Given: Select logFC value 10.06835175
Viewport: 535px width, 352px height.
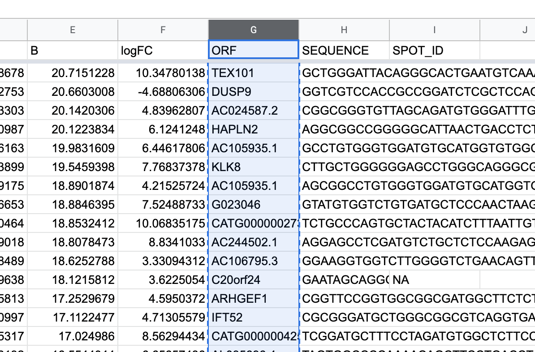Looking at the screenshot, I should click(x=163, y=223).
